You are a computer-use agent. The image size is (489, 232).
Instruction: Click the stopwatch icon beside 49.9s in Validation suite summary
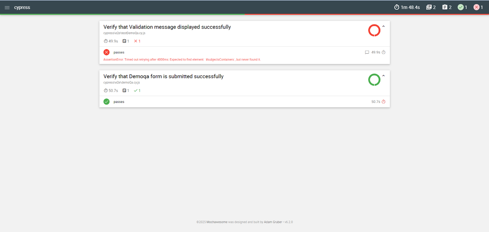point(106,41)
